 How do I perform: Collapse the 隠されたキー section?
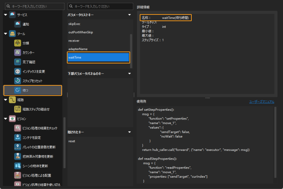(x=129, y=132)
